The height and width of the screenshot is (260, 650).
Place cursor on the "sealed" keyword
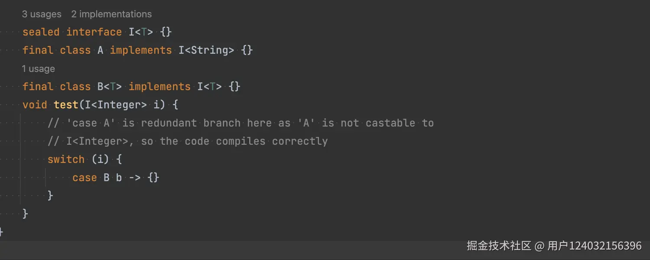pos(41,32)
